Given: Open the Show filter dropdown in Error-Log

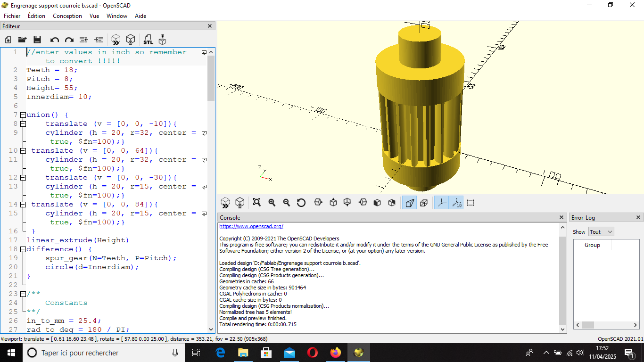Looking at the screenshot, I should 601,232.
